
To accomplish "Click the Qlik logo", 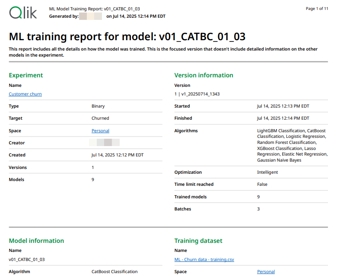I will [23, 13].
